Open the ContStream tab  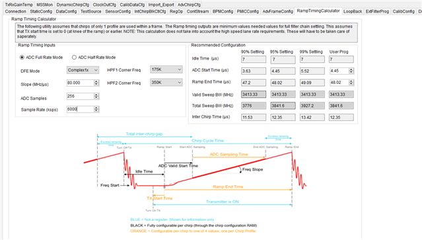[198, 11]
